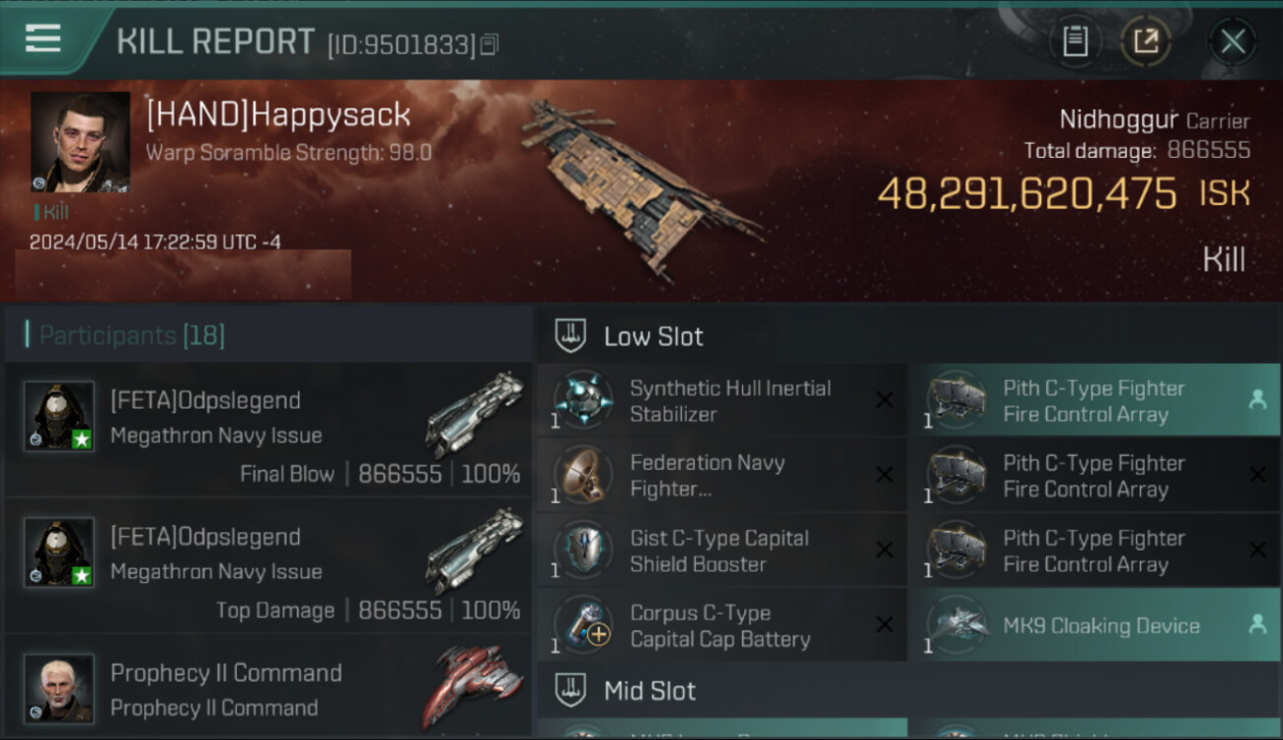Image resolution: width=1283 pixels, height=740 pixels.
Task: Select the Federation Navy Fighter module icon
Action: (x=582, y=475)
